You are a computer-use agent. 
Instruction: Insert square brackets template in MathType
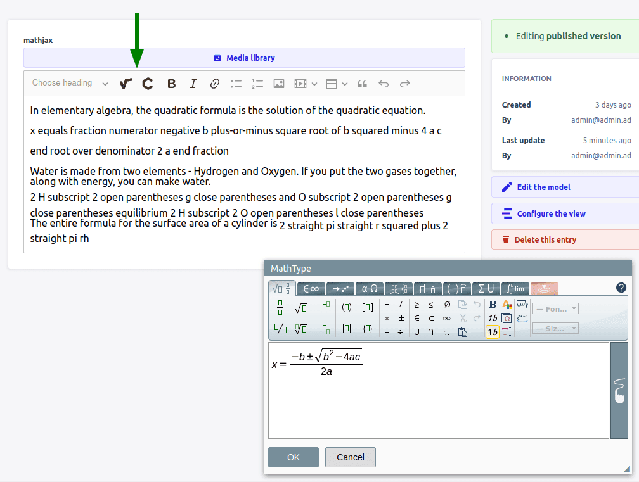pos(368,307)
